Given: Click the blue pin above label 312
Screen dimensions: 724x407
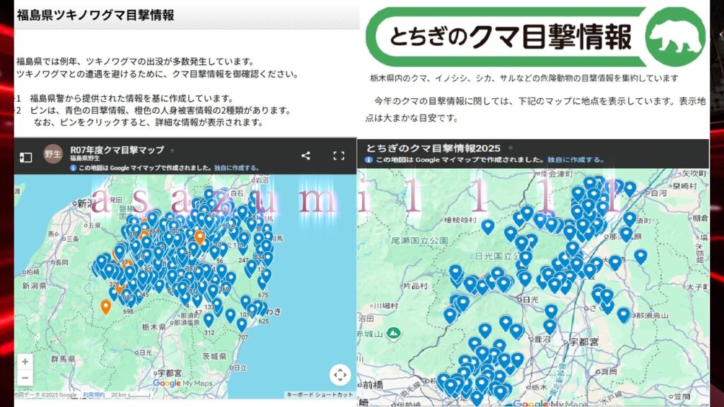Looking at the screenshot, I should [x=208, y=319].
